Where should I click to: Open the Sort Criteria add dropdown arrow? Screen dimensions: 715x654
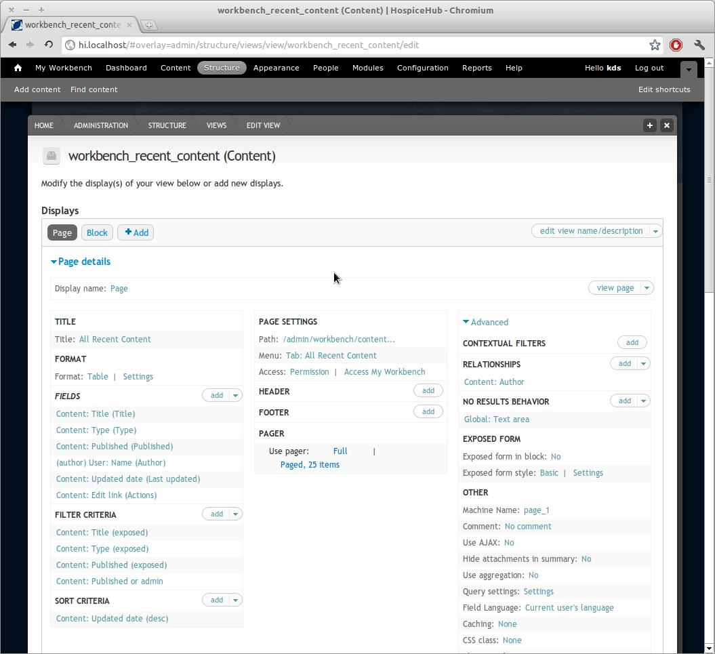coord(235,600)
